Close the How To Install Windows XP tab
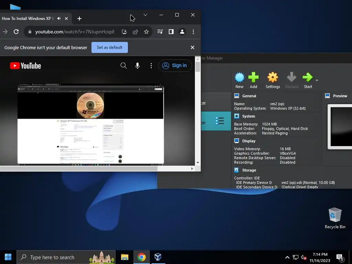The width and height of the screenshot is (352, 264). point(66,19)
